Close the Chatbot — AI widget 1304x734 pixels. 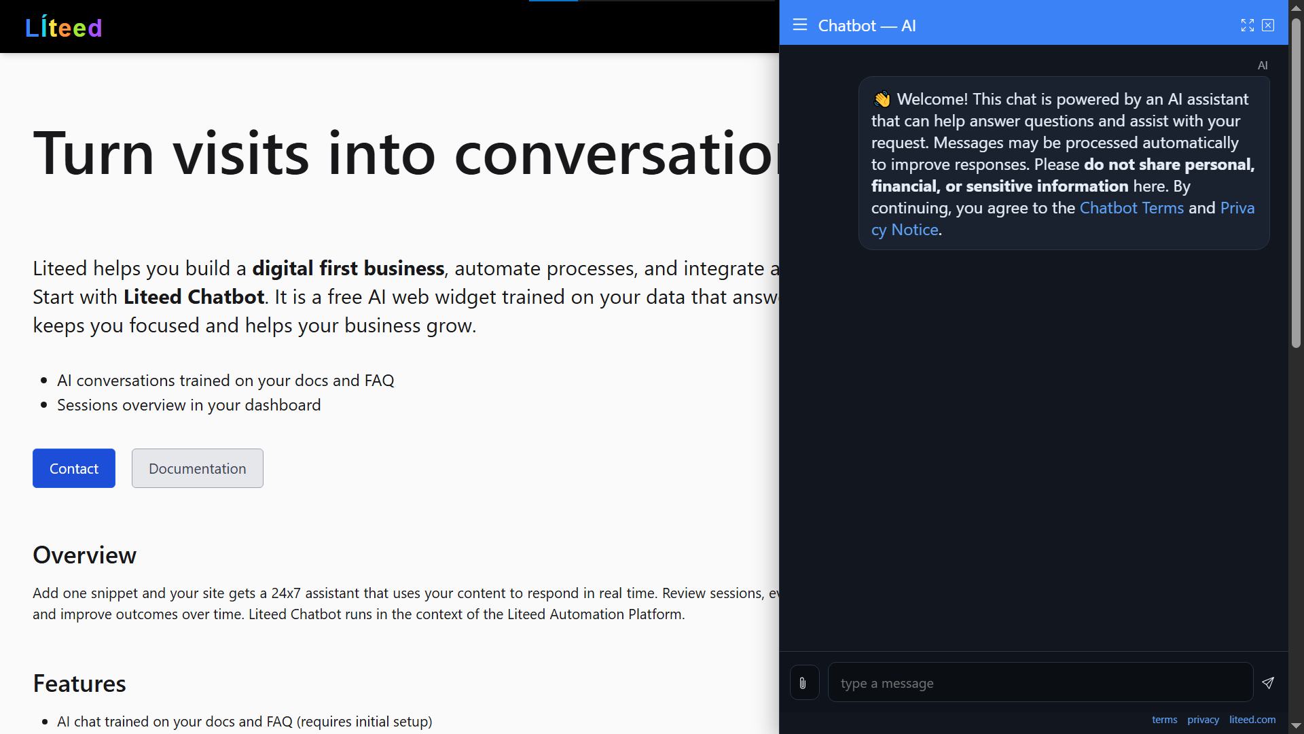[x=1268, y=25]
